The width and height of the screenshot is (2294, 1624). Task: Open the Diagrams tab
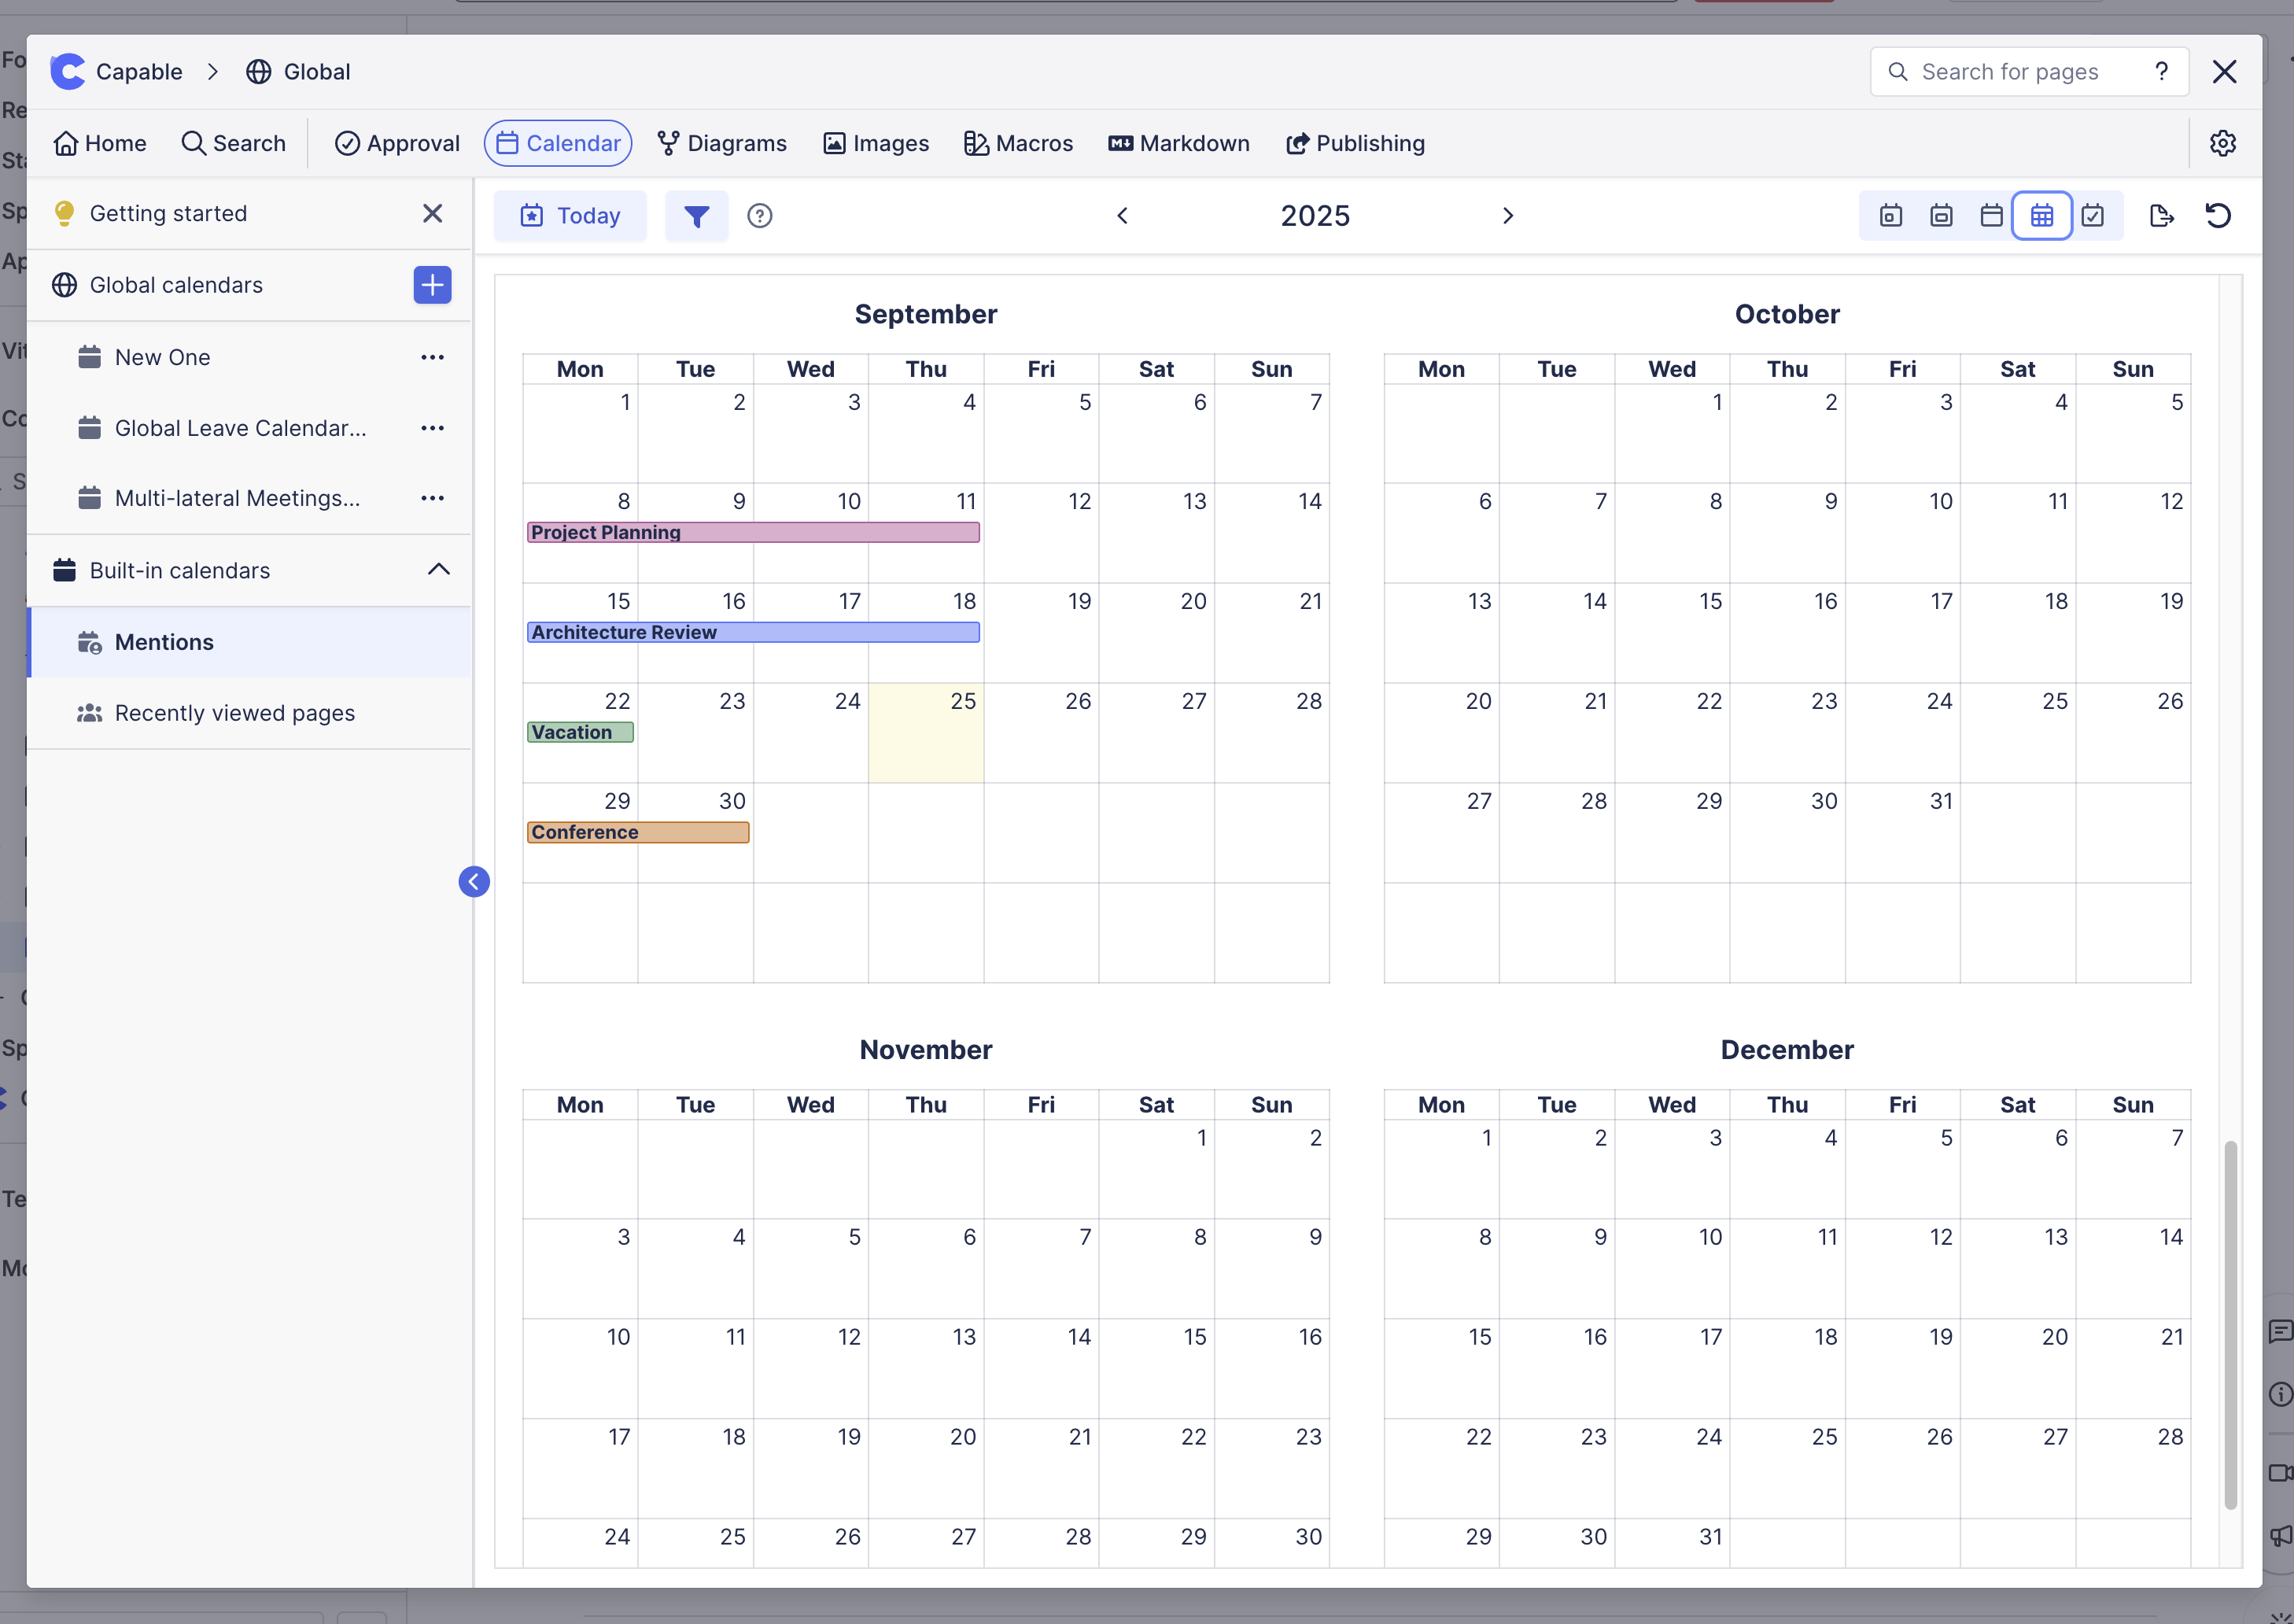721,143
